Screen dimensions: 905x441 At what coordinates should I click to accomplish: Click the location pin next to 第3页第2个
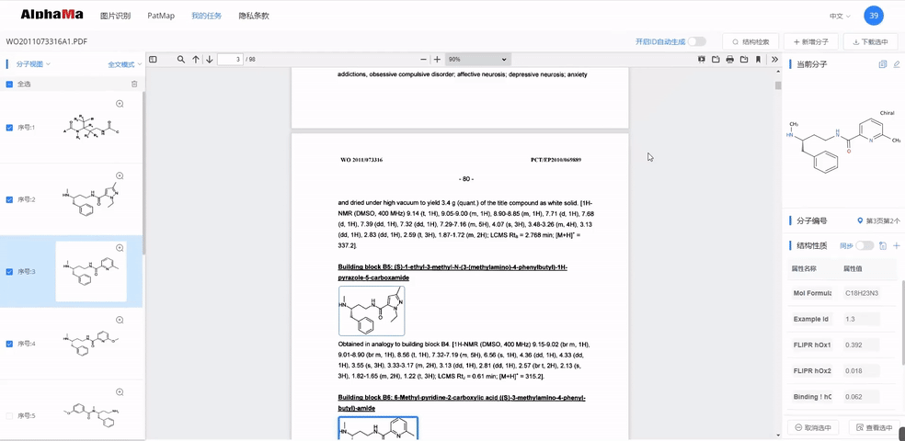tap(861, 220)
